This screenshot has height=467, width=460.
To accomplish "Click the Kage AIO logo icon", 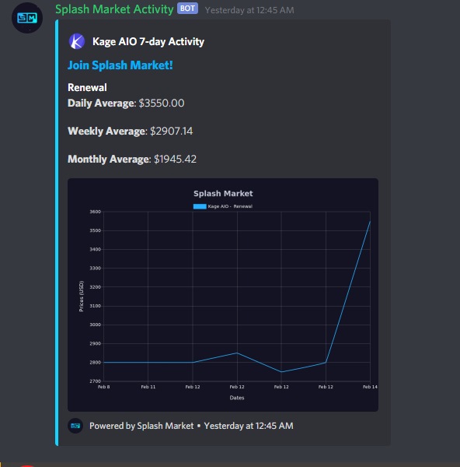I will tap(77, 41).
